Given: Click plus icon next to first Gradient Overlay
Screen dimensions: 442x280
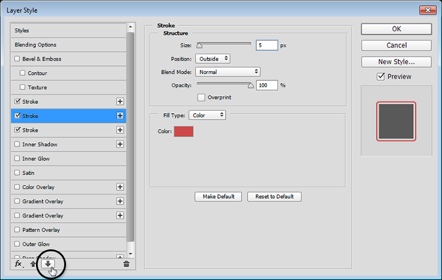Looking at the screenshot, I should point(120,201).
